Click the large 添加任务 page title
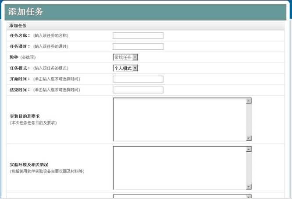 click(26, 12)
